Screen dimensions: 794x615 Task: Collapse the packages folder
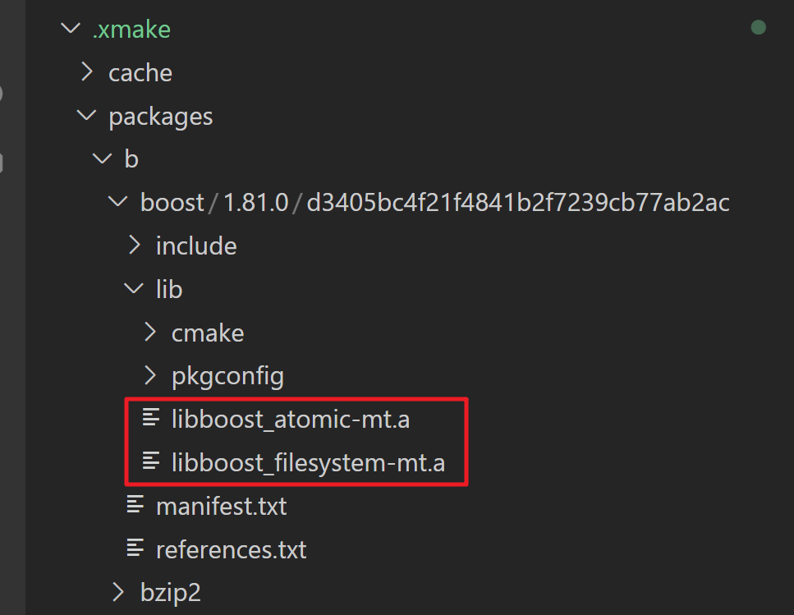tap(86, 115)
